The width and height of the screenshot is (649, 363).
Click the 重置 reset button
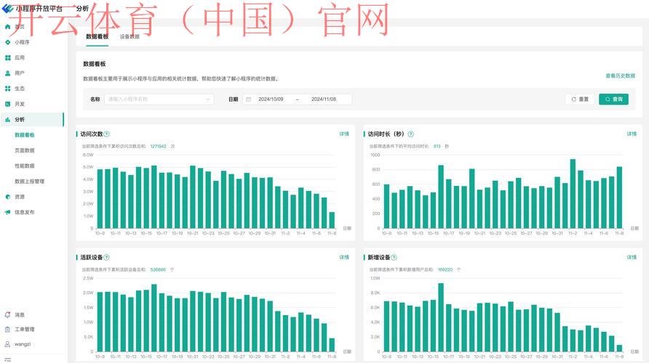pos(580,99)
